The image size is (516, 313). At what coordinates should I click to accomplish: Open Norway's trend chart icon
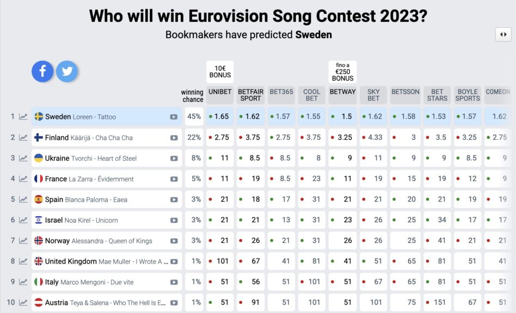pos(23,241)
